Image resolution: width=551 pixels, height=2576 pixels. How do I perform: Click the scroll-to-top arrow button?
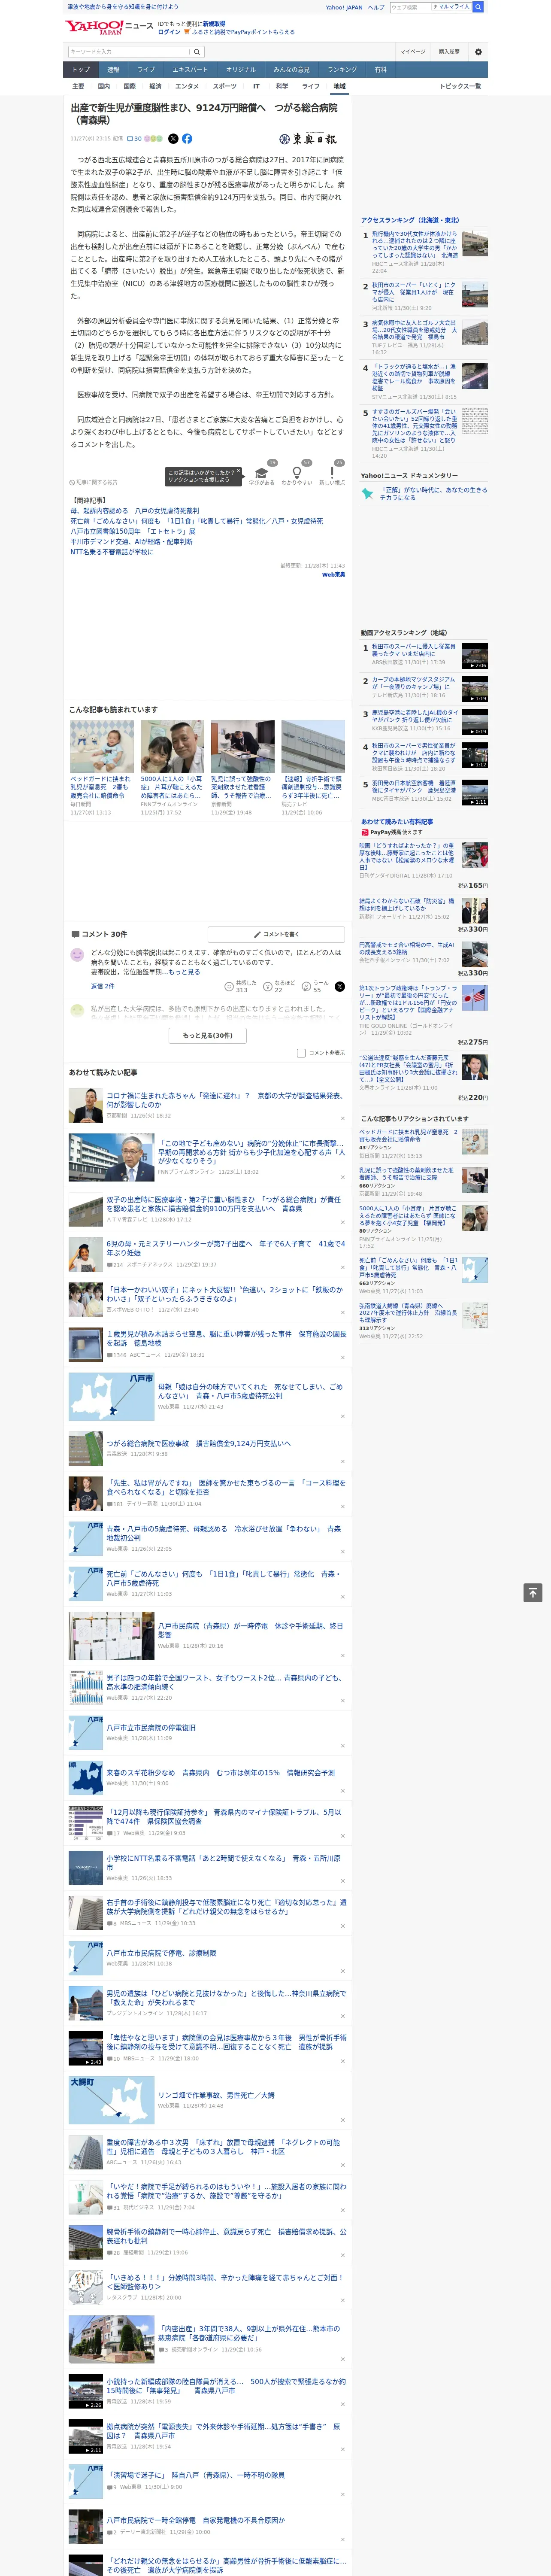point(533,1593)
